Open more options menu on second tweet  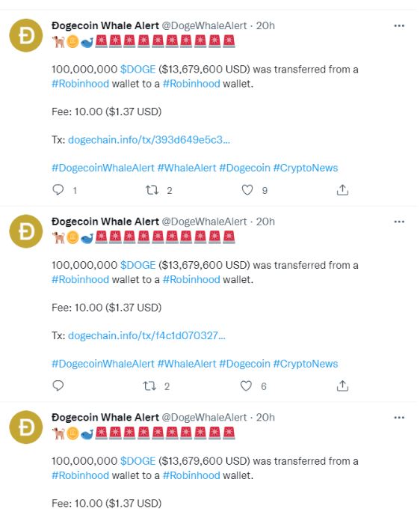[x=399, y=222]
